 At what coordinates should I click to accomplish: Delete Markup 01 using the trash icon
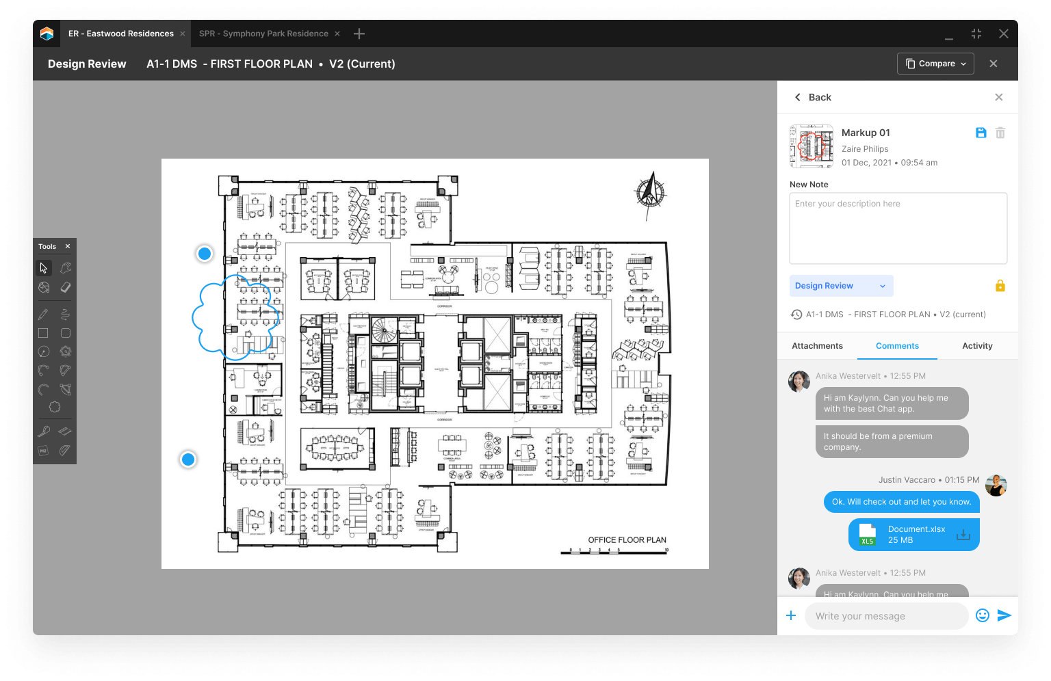1000,133
